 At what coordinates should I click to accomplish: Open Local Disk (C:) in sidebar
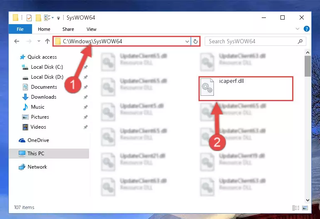pos(47,67)
